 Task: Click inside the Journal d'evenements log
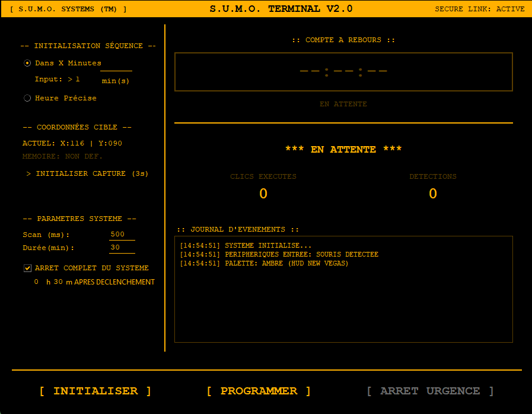343,303
